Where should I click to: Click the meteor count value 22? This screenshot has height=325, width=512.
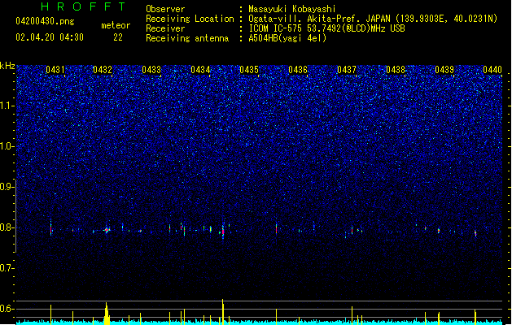(118, 37)
